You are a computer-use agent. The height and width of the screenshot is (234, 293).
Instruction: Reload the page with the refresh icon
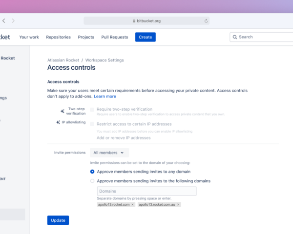pos(207,21)
